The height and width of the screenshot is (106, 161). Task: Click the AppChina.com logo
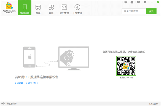click(9, 8)
